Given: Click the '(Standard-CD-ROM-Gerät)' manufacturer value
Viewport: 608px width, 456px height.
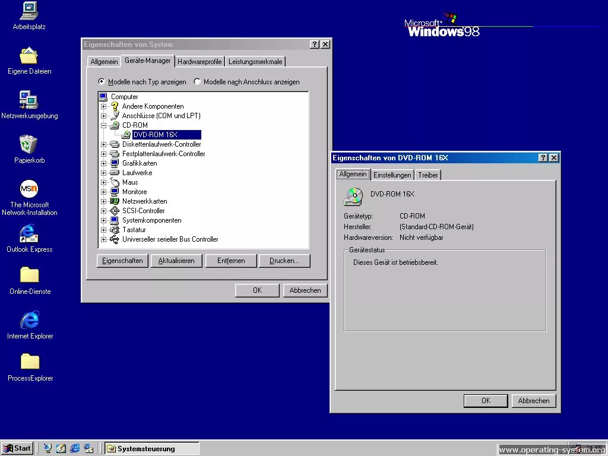Looking at the screenshot, I should 436,227.
